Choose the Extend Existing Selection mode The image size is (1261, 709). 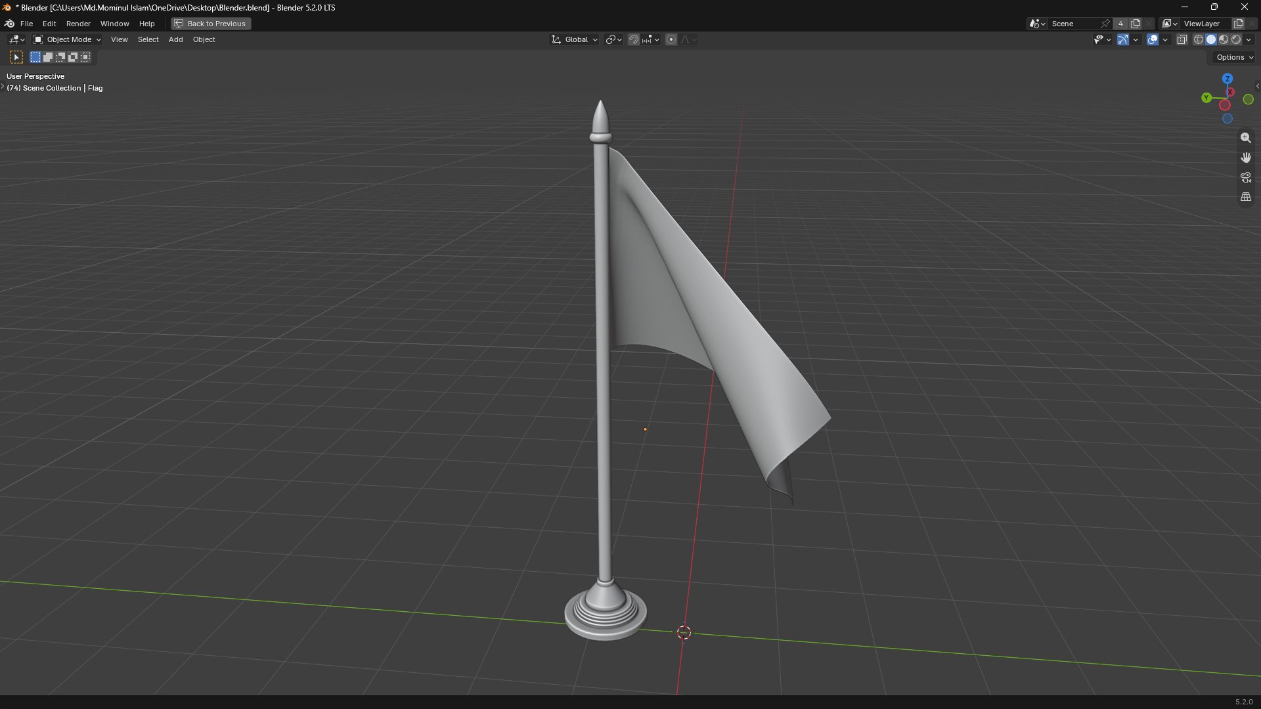pyautogui.click(x=48, y=57)
